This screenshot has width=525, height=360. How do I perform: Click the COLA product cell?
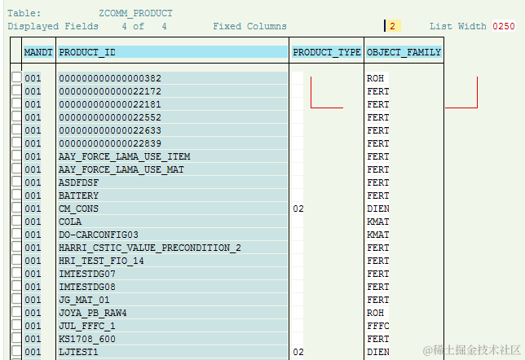coord(173,222)
